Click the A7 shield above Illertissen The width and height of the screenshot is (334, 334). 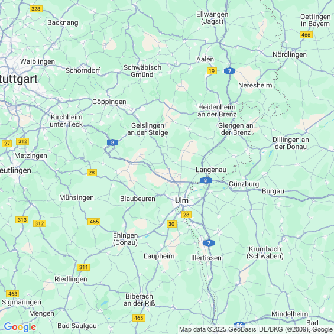(x=209, y=243)
